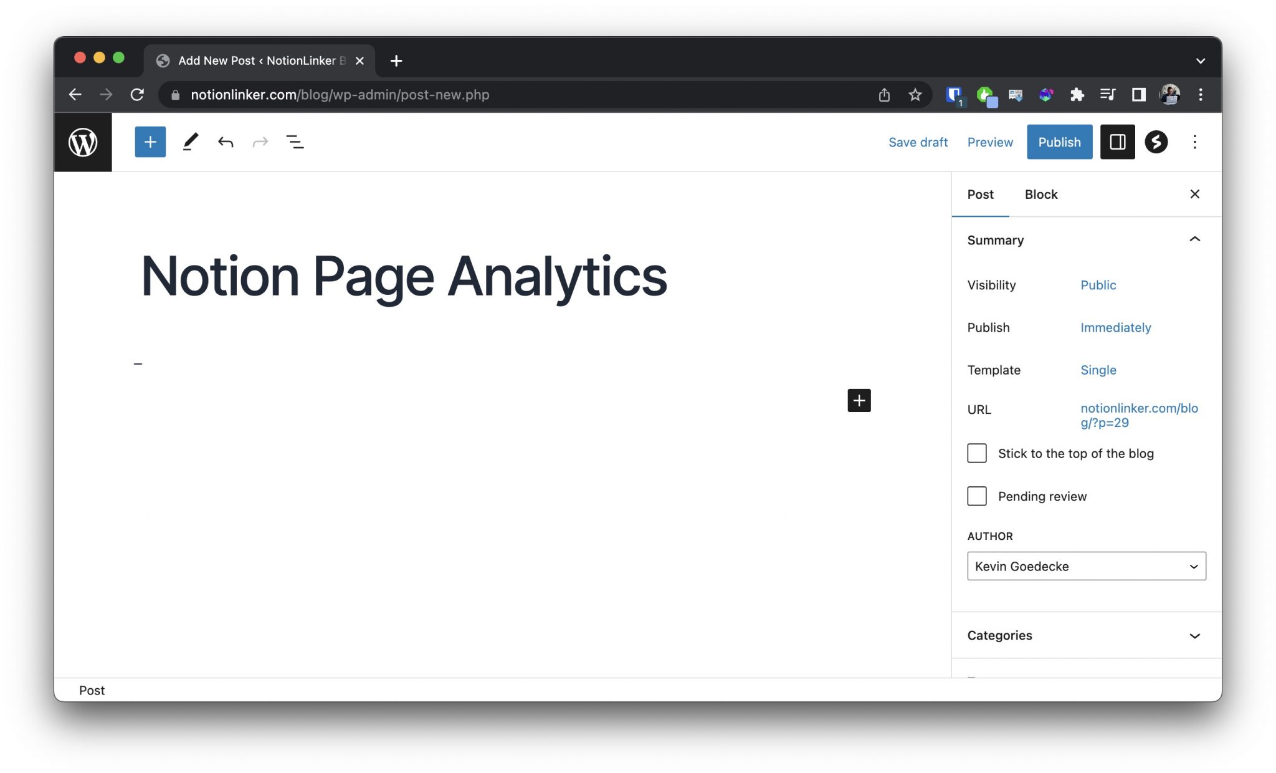Open the block inserter with the plus icon
The height and width of the screenshot is (773, 1276).
[150, 142]
